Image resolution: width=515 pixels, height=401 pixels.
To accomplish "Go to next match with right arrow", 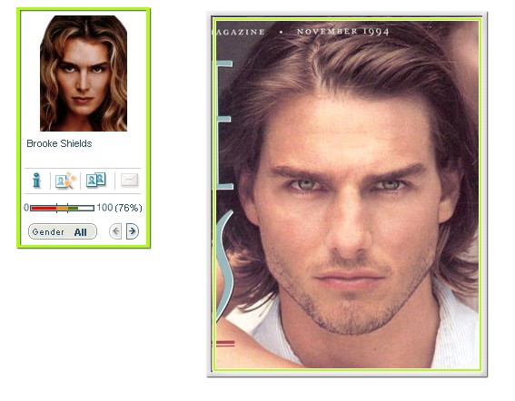I will (x=133, y=231).
